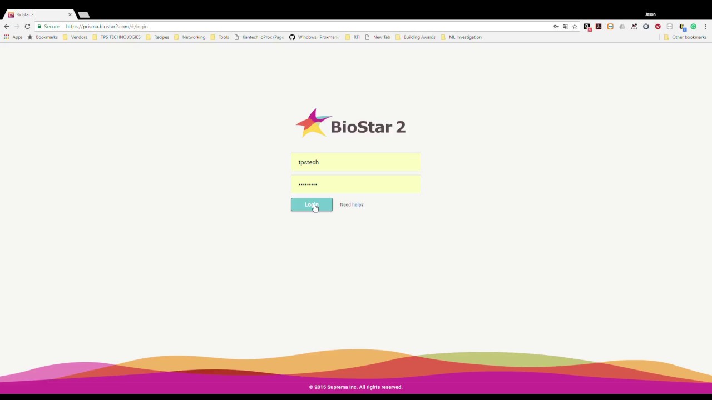This screenshot has height=400, width=712.
Task: Open the Amazon extension icon
Action: 587,26
